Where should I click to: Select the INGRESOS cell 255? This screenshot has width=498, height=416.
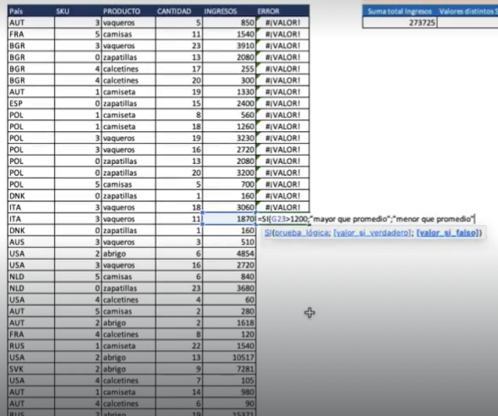229,68
